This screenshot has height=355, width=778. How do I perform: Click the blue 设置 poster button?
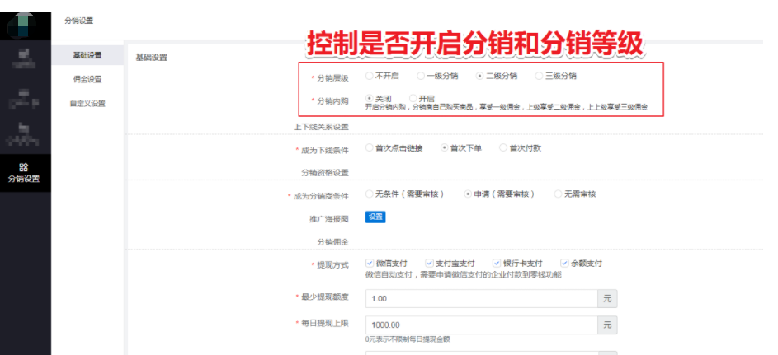[375, 217]
